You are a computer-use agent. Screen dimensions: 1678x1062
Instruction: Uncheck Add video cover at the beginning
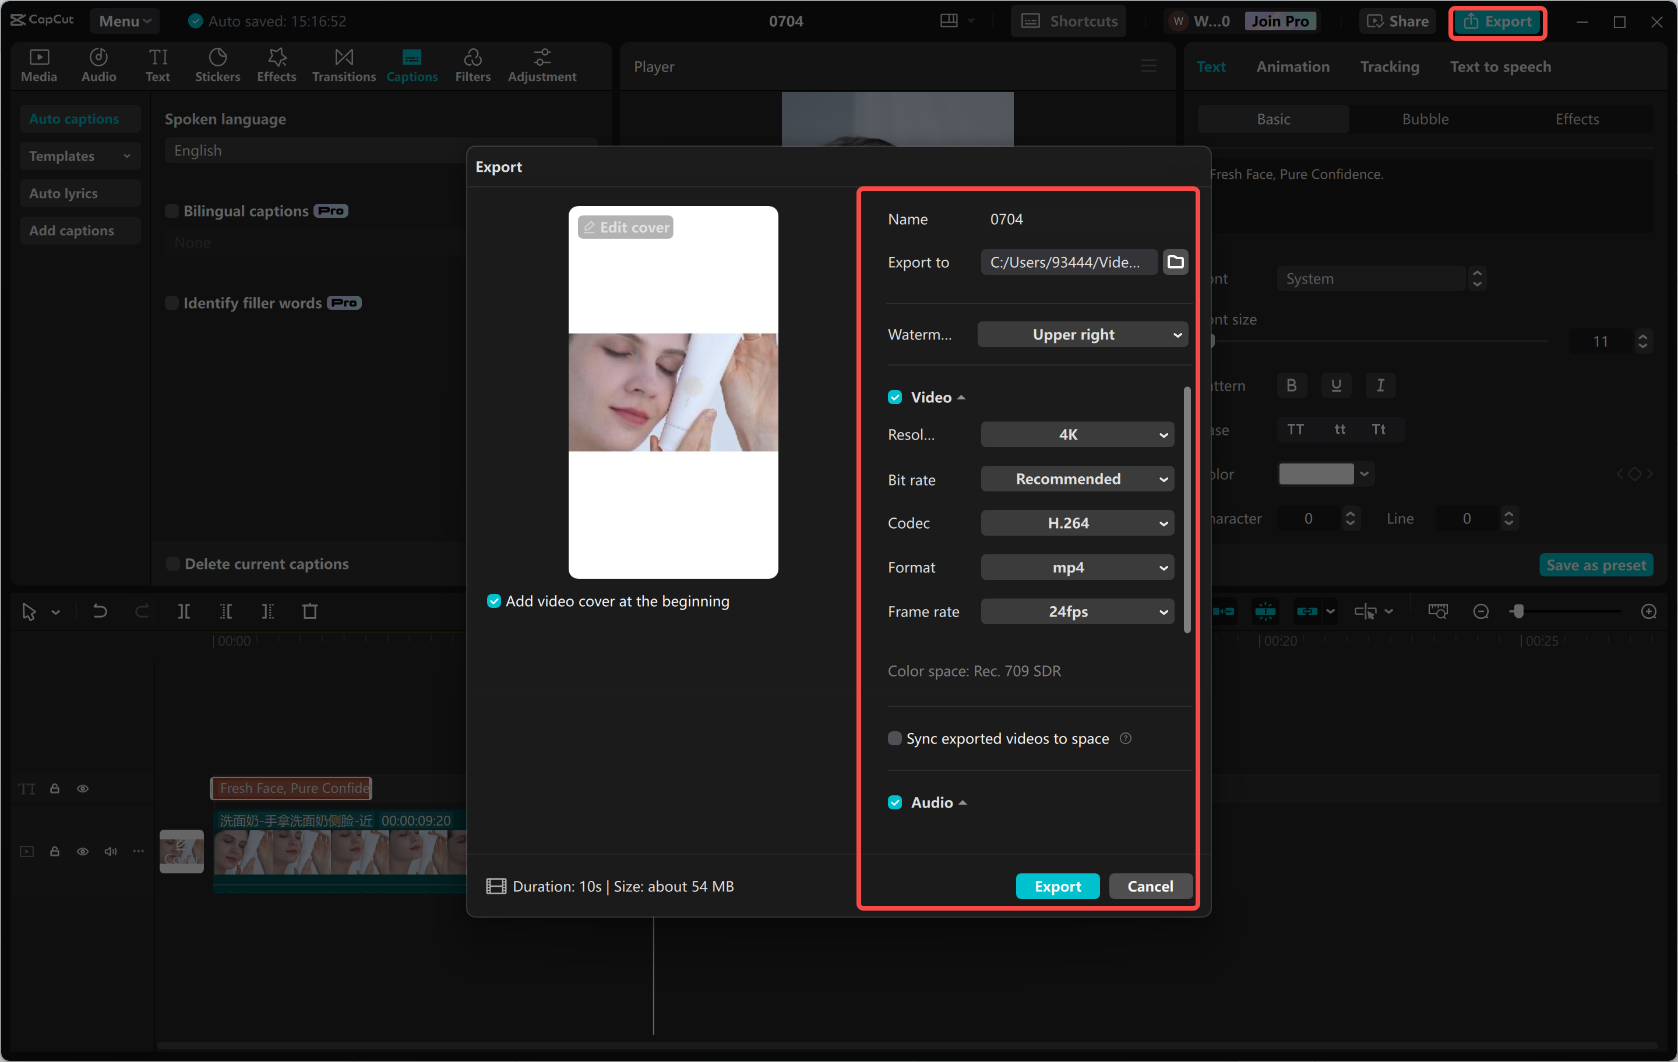point(494,601)
